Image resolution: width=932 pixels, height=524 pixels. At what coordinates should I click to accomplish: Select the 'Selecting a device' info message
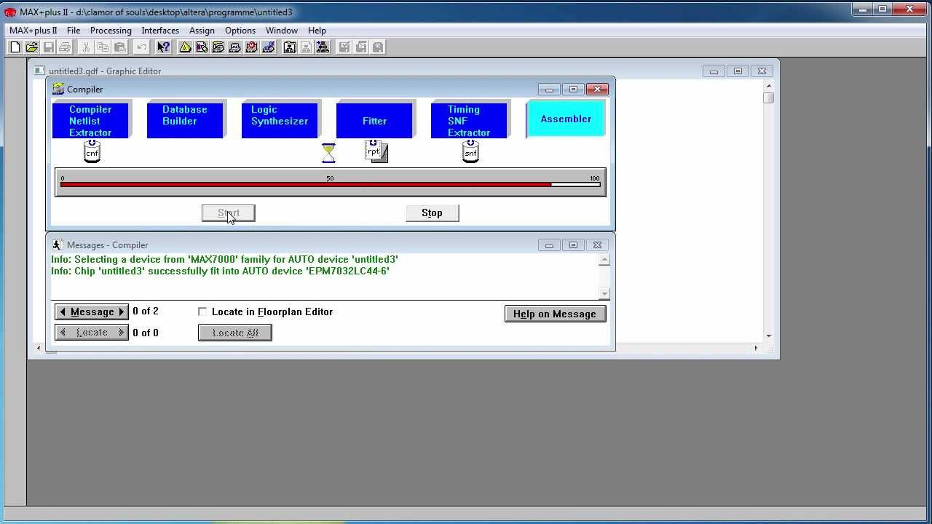point(224,259)
